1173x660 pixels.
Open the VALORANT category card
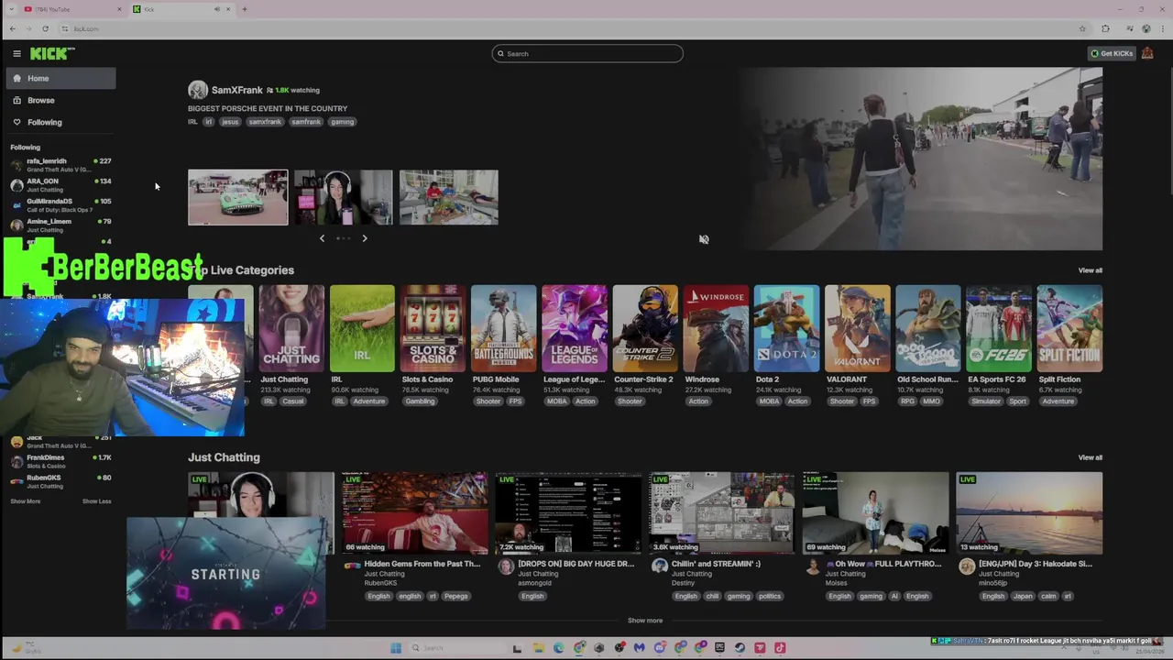pos(857,328)
